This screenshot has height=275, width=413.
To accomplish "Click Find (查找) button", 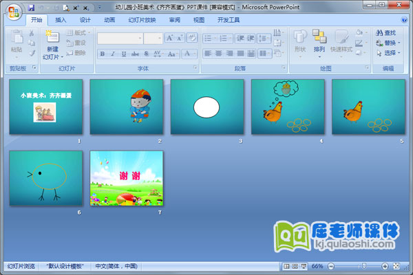I will 386,33.
